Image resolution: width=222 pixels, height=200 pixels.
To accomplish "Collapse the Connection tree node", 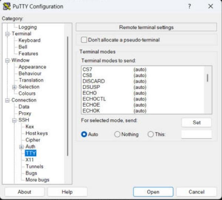I will pos(7,100).
